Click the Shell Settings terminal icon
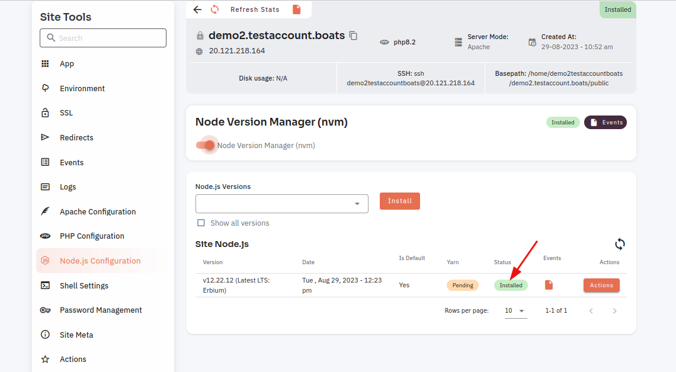The image size is (676, 372). coord(45,286)
